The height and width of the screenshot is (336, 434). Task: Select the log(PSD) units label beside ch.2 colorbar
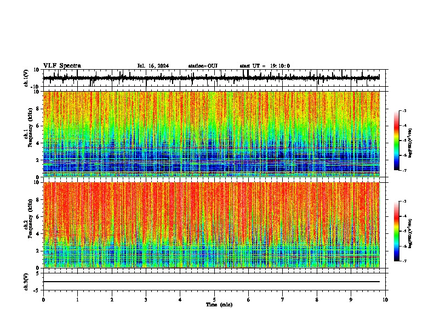(x=410, y=233)
